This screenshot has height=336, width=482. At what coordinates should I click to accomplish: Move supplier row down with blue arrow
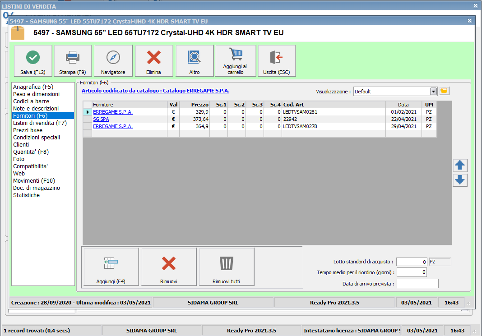pyautogui.click(x=460, y=180)
